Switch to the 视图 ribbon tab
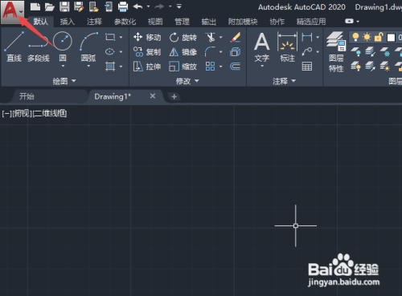 click(155, 22)
